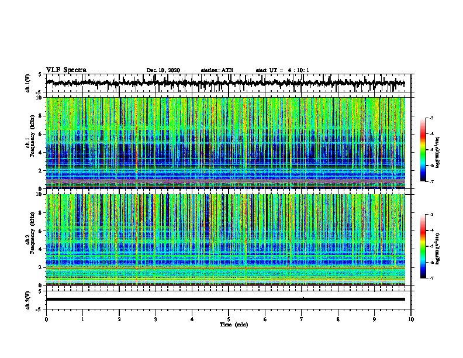The height and width of the screenshot is (358, 463).
Task: Select the "start UT = 4 : 10 : 1" text
Action: coord(282,70)
